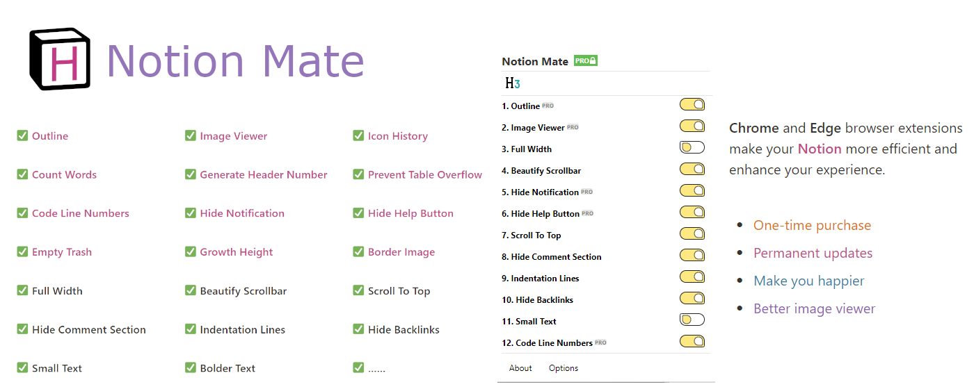Click the Indentation Lines feature list text
The image size is (974, 389).
(x=243, y=330)
